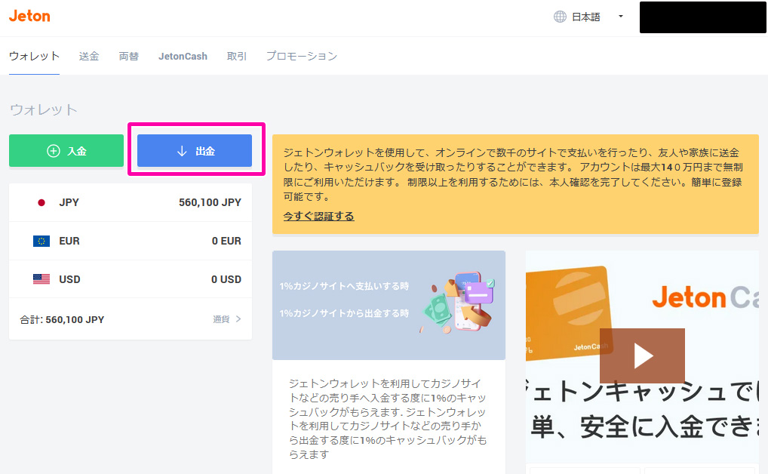Click the plus circle icon on 入金
Image resolution: width=768 pixels, height=474 pixels.
54,151
